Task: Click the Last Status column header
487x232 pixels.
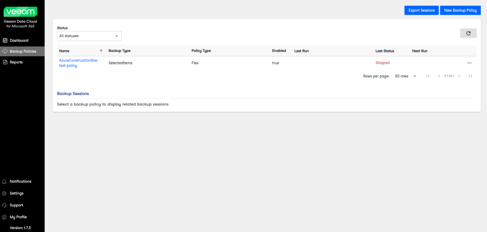Action: 385,50
